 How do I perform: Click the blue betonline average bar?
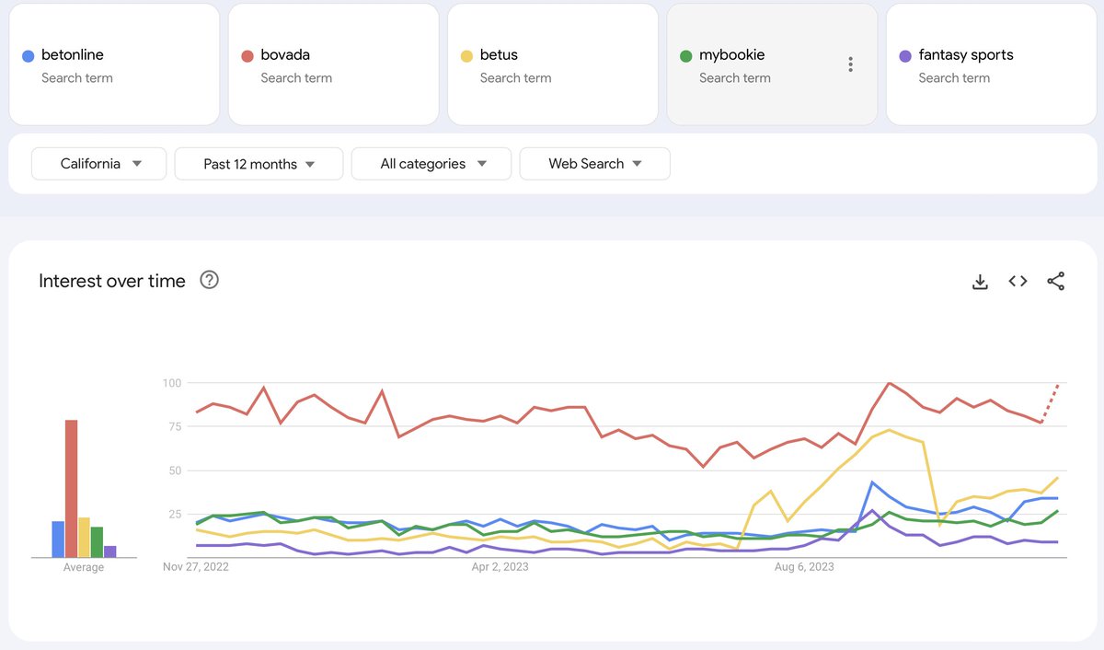pos(58,540)
